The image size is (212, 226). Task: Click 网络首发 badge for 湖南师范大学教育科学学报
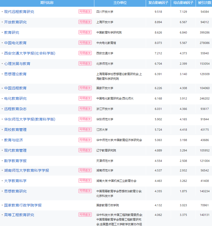tap(85, 170)
